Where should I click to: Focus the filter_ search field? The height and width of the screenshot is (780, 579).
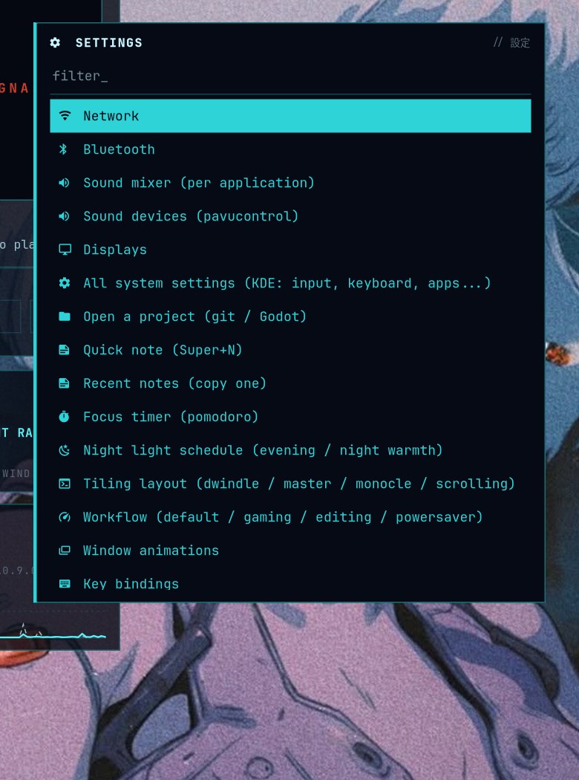[290, 76]
